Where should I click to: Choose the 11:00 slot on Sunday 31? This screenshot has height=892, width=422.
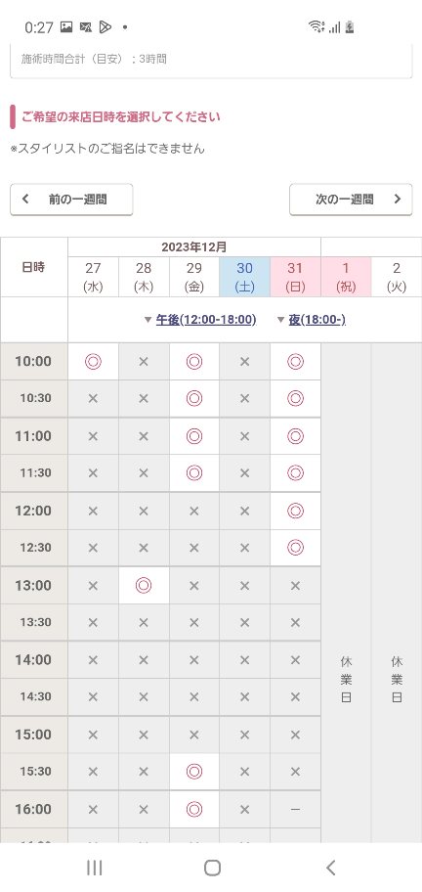295,436
